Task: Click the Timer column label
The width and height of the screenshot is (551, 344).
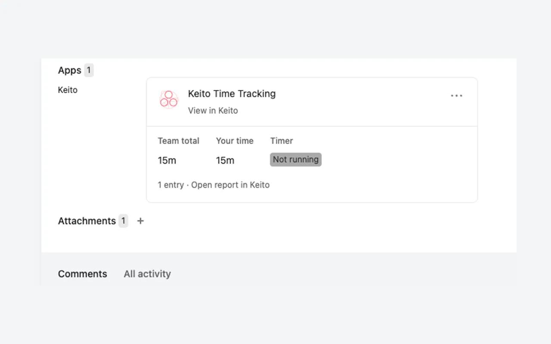Action: [x=282, y=141]
